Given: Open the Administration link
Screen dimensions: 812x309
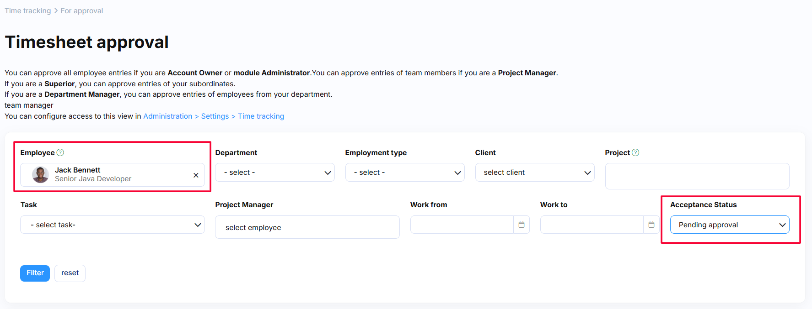Looking at the screenshot, I should 168,116.
